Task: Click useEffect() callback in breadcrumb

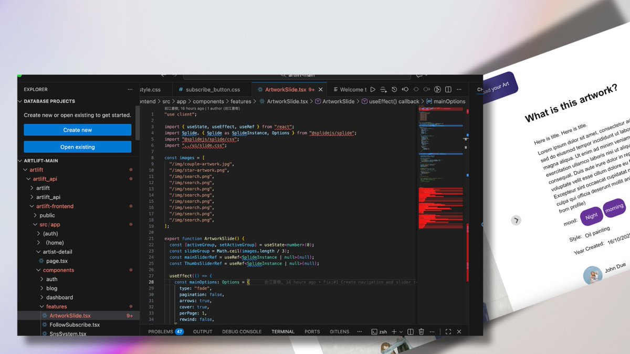Action: 394,101
